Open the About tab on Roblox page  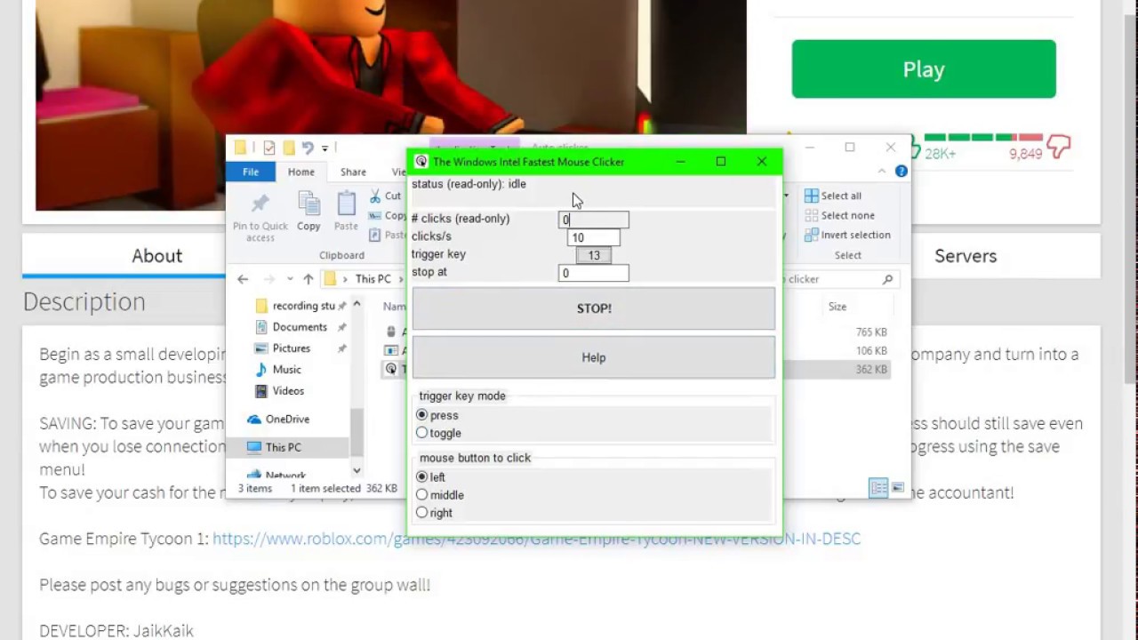(157, 256)
